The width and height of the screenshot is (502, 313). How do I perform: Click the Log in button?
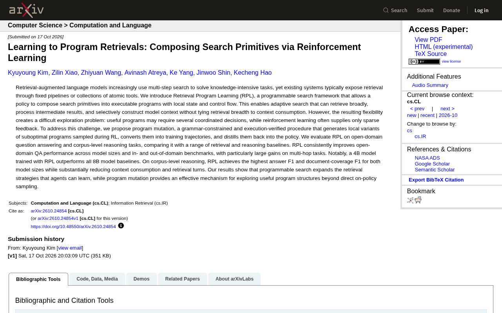pos(481,10)
